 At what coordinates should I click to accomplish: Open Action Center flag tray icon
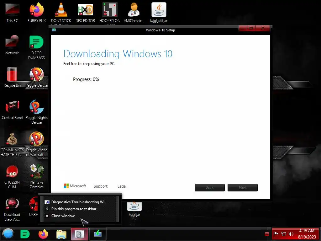pyautogui.click(x=276, y=234)
